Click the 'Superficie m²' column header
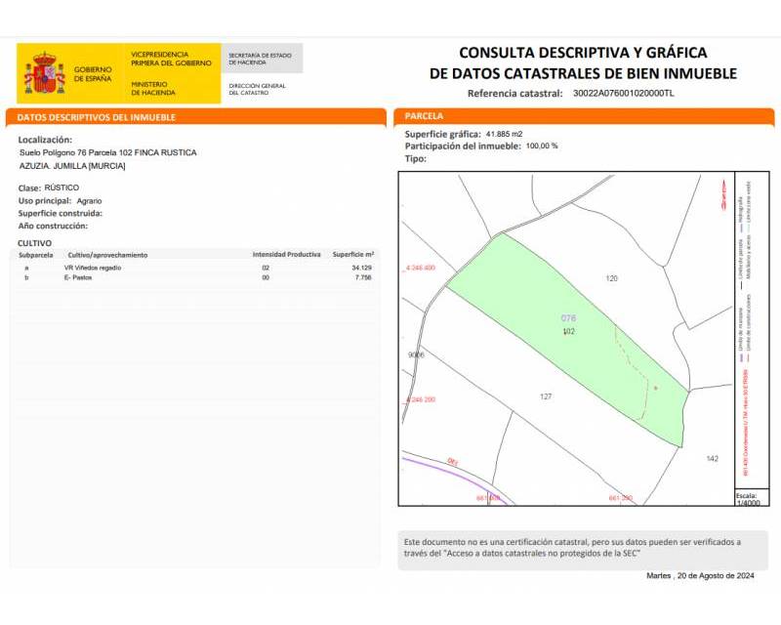This screenshot has width=781, height=625. [353, 254]
